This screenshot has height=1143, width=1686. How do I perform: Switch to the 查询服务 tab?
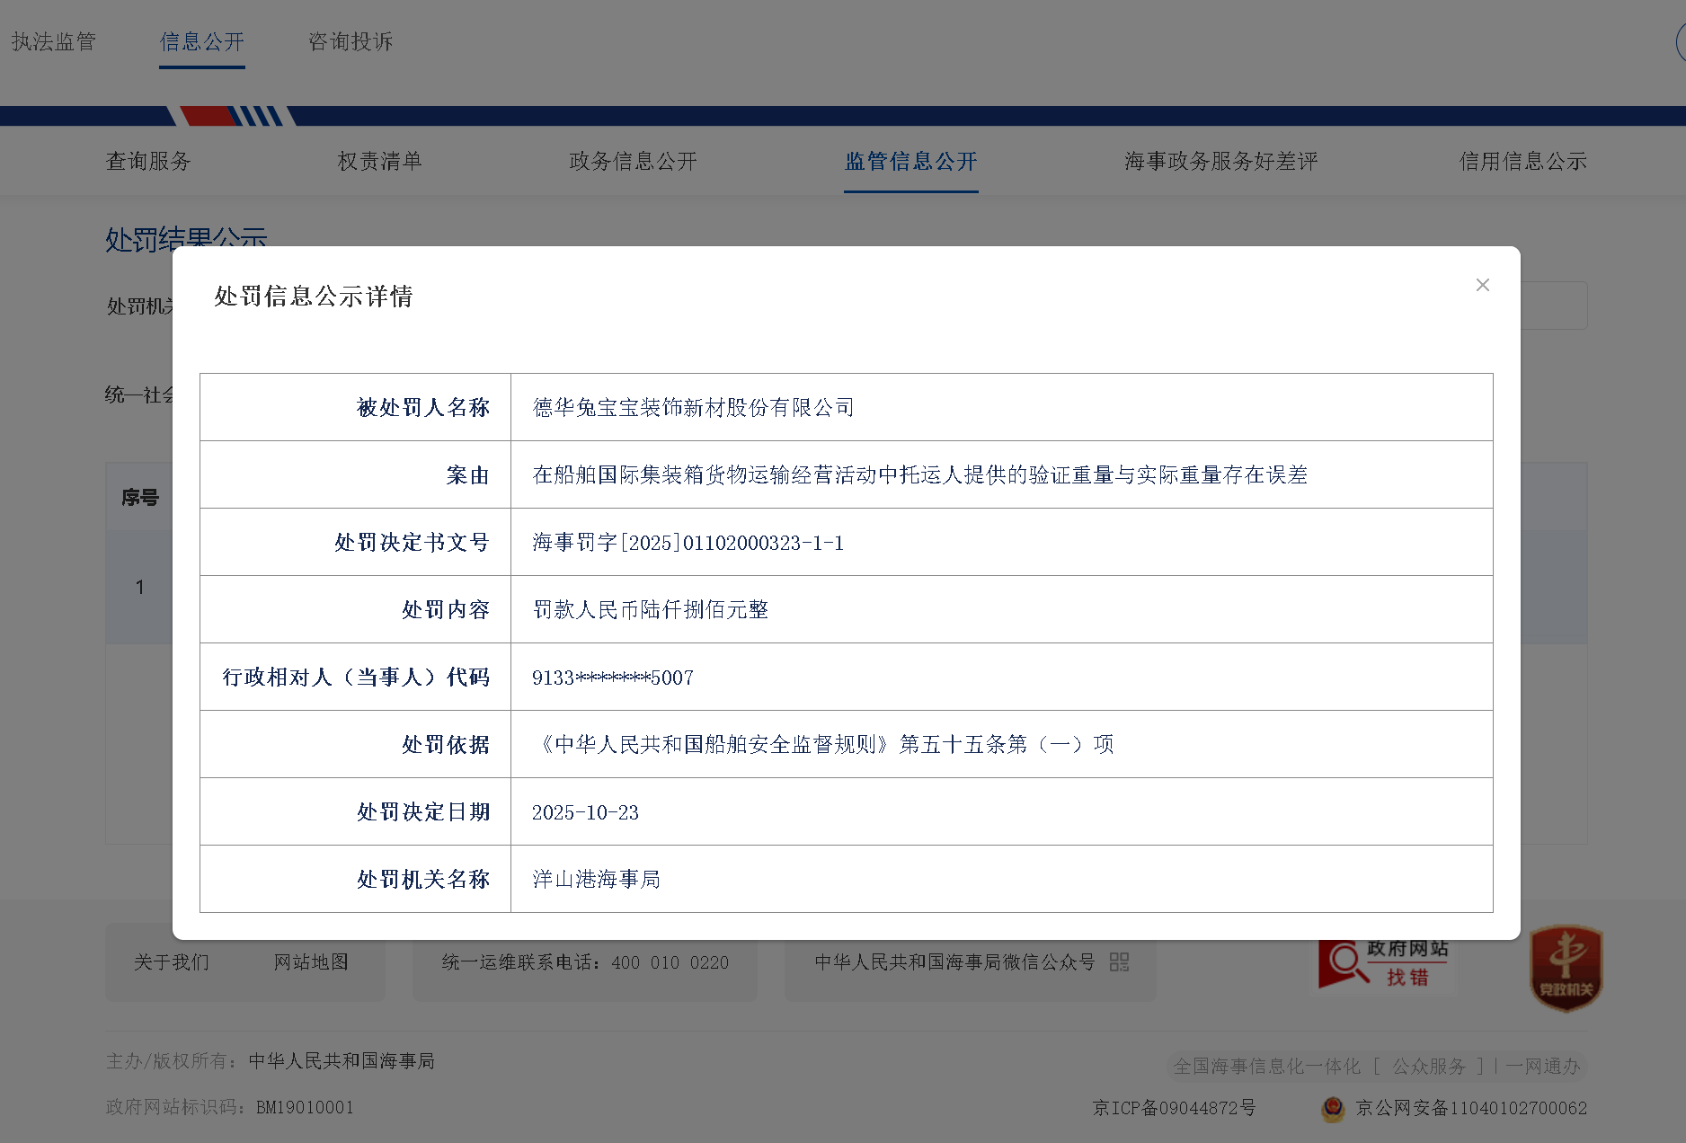148,161
